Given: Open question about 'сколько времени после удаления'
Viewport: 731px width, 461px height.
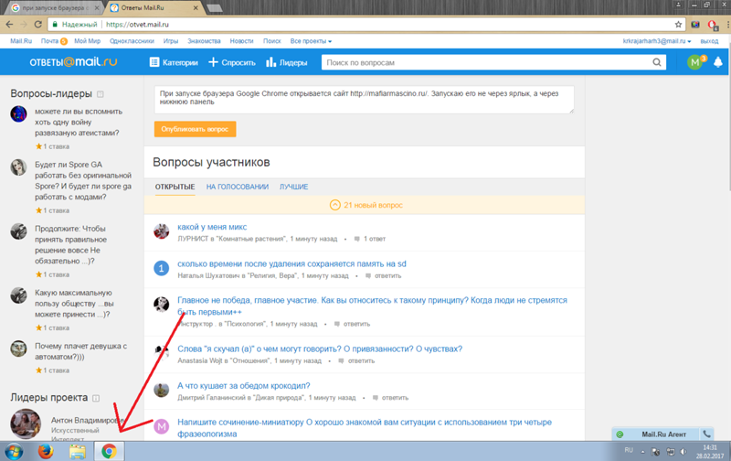Looking at the screenshot, I should 291,264.
